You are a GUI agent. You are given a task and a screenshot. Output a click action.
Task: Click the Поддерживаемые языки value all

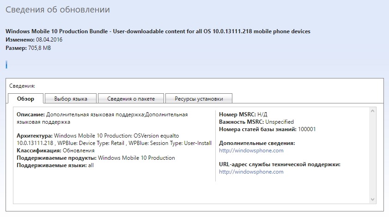tap(91, 165)
